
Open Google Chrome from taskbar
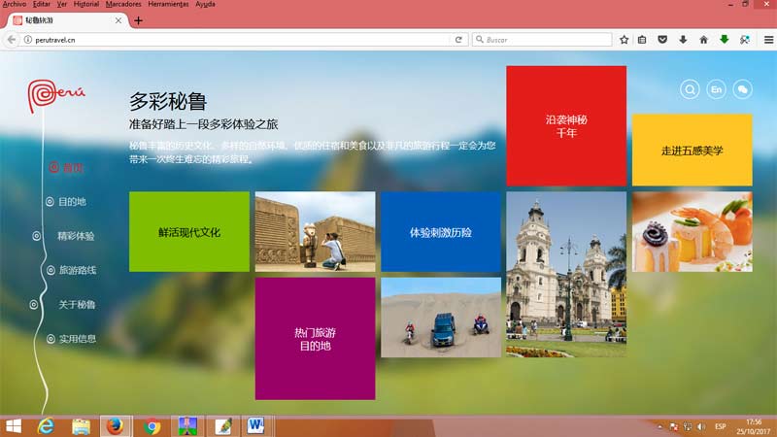click(152, 426)
